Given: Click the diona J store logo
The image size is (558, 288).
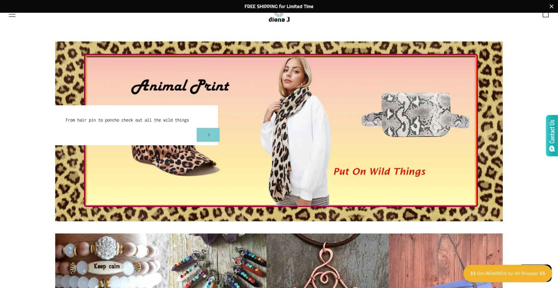Looking at the screenshot, I should click(279, 18).
